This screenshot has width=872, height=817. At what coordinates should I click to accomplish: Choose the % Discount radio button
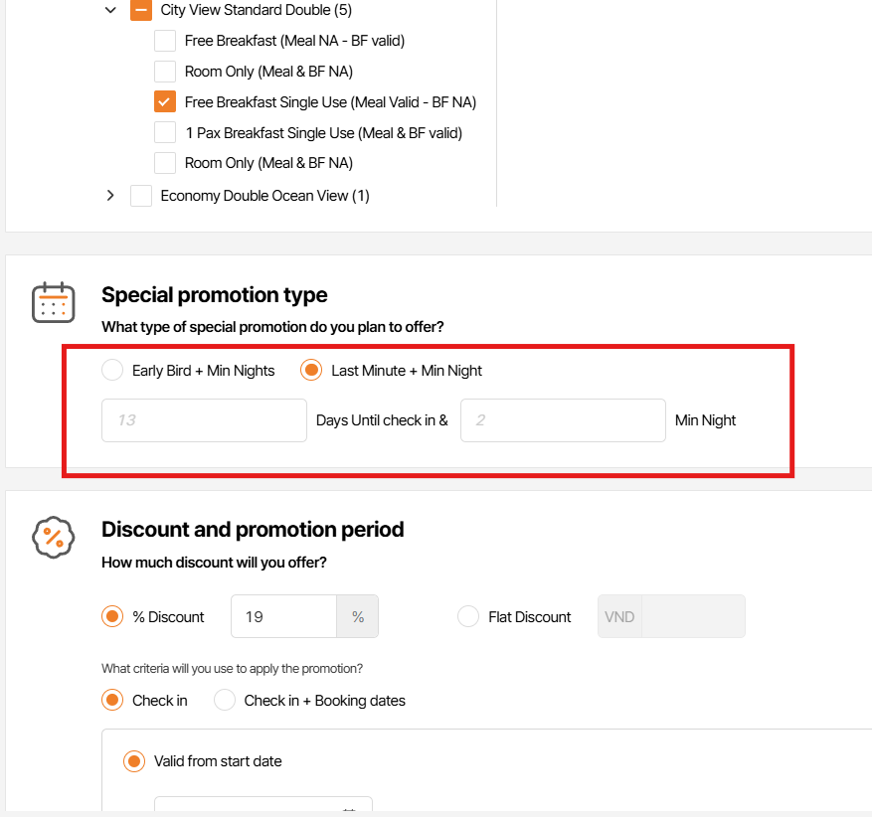pyautogui.click(x=112, y=617)
